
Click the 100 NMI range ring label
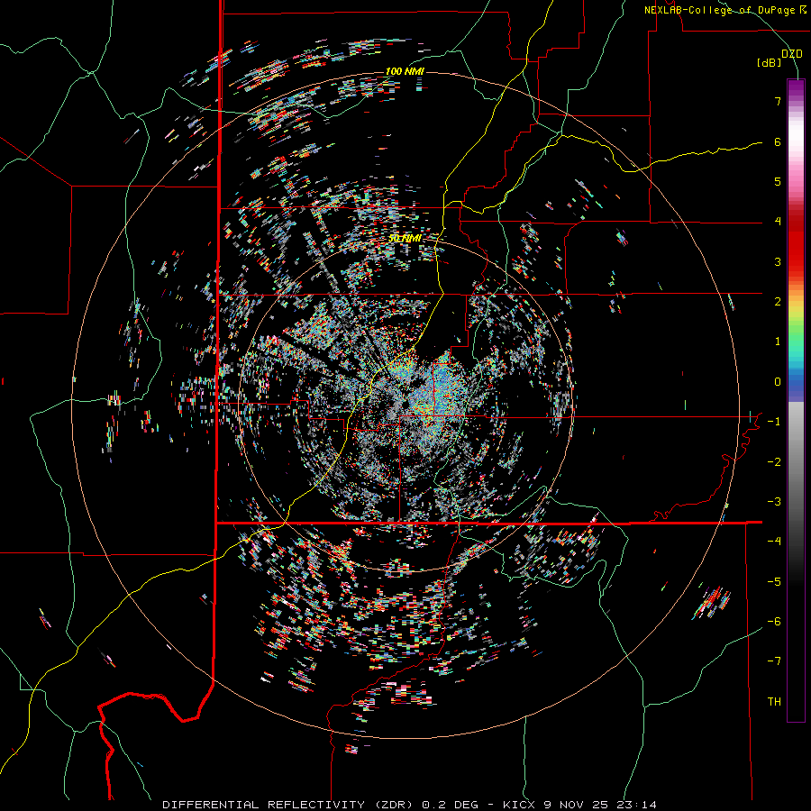[405, 71]
